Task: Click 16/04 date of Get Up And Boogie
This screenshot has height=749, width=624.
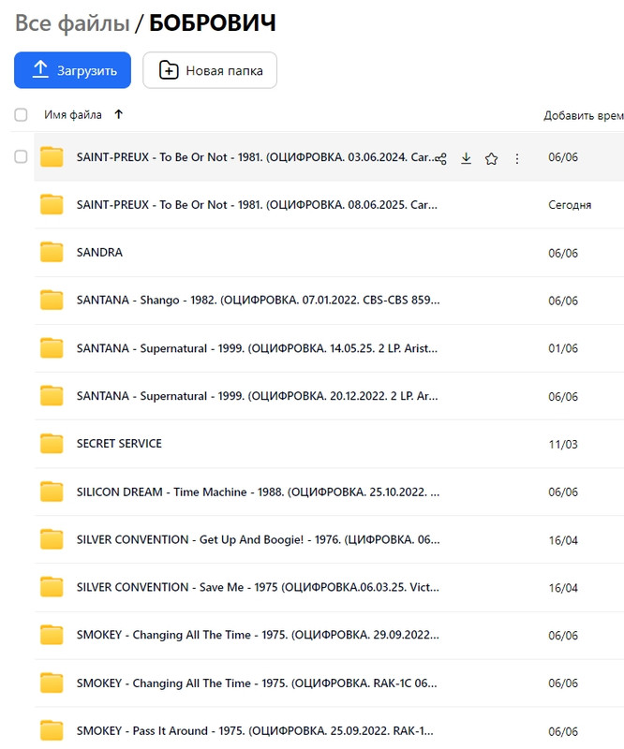Action: coord(563,540)
